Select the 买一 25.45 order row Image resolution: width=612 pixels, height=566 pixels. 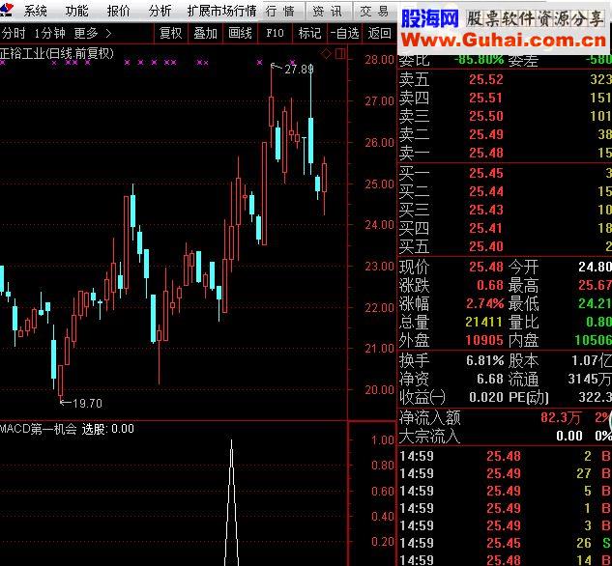point(505,173)
